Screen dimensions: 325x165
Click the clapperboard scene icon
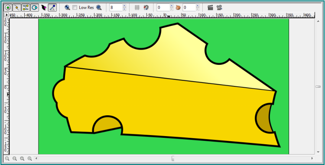pyautogui.click(x=210, y=8)
